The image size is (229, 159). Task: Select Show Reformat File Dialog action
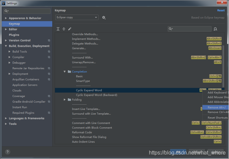[x=89, y=137]
